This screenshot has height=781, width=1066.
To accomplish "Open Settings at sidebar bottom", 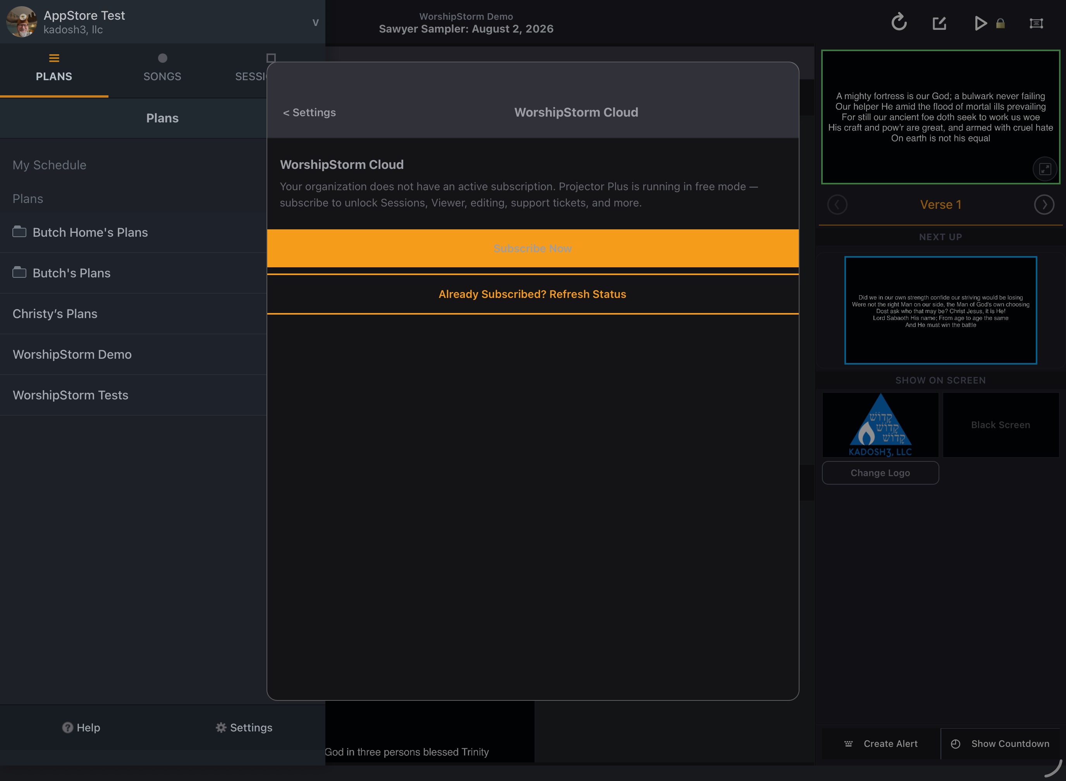I will click(244, 728).
